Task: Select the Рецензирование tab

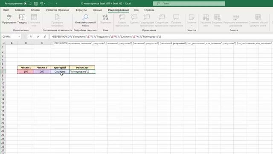Action: tap(118, 10)
